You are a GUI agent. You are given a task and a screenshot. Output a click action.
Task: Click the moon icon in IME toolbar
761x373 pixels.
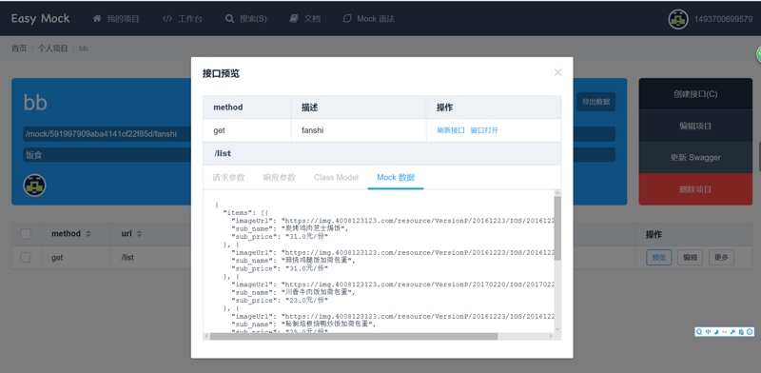pyautogui.click(x=716, y=332)
